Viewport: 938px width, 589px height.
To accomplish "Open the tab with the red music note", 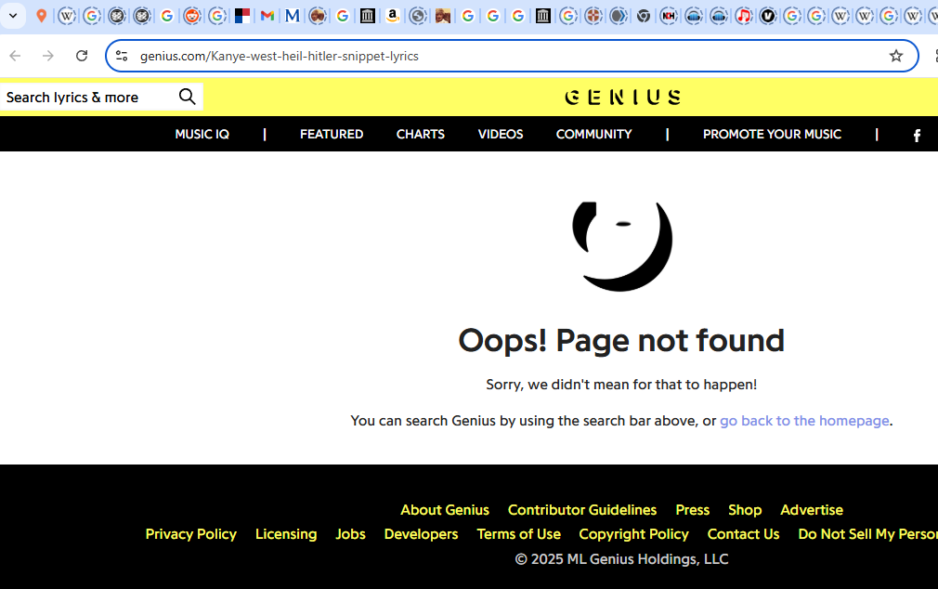I will tap(744, 16).
